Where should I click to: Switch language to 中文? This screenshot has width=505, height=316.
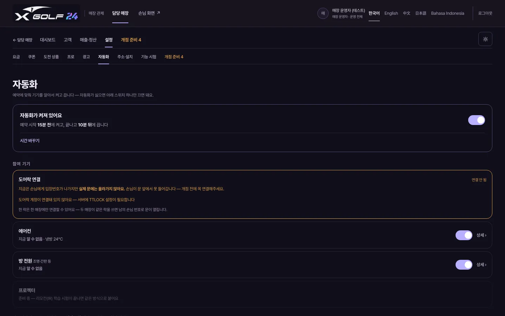pos(406,13)
